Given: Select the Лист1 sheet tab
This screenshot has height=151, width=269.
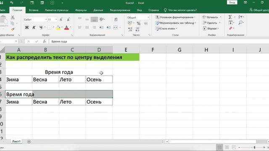Looking at the screenshot, I should click(16, 141).
